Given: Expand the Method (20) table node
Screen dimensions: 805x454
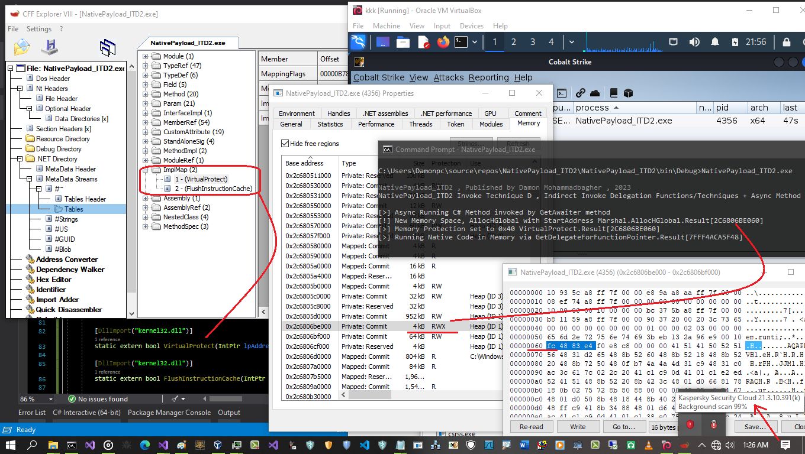Looking at the screenshot, I should (x=146, y=94).
